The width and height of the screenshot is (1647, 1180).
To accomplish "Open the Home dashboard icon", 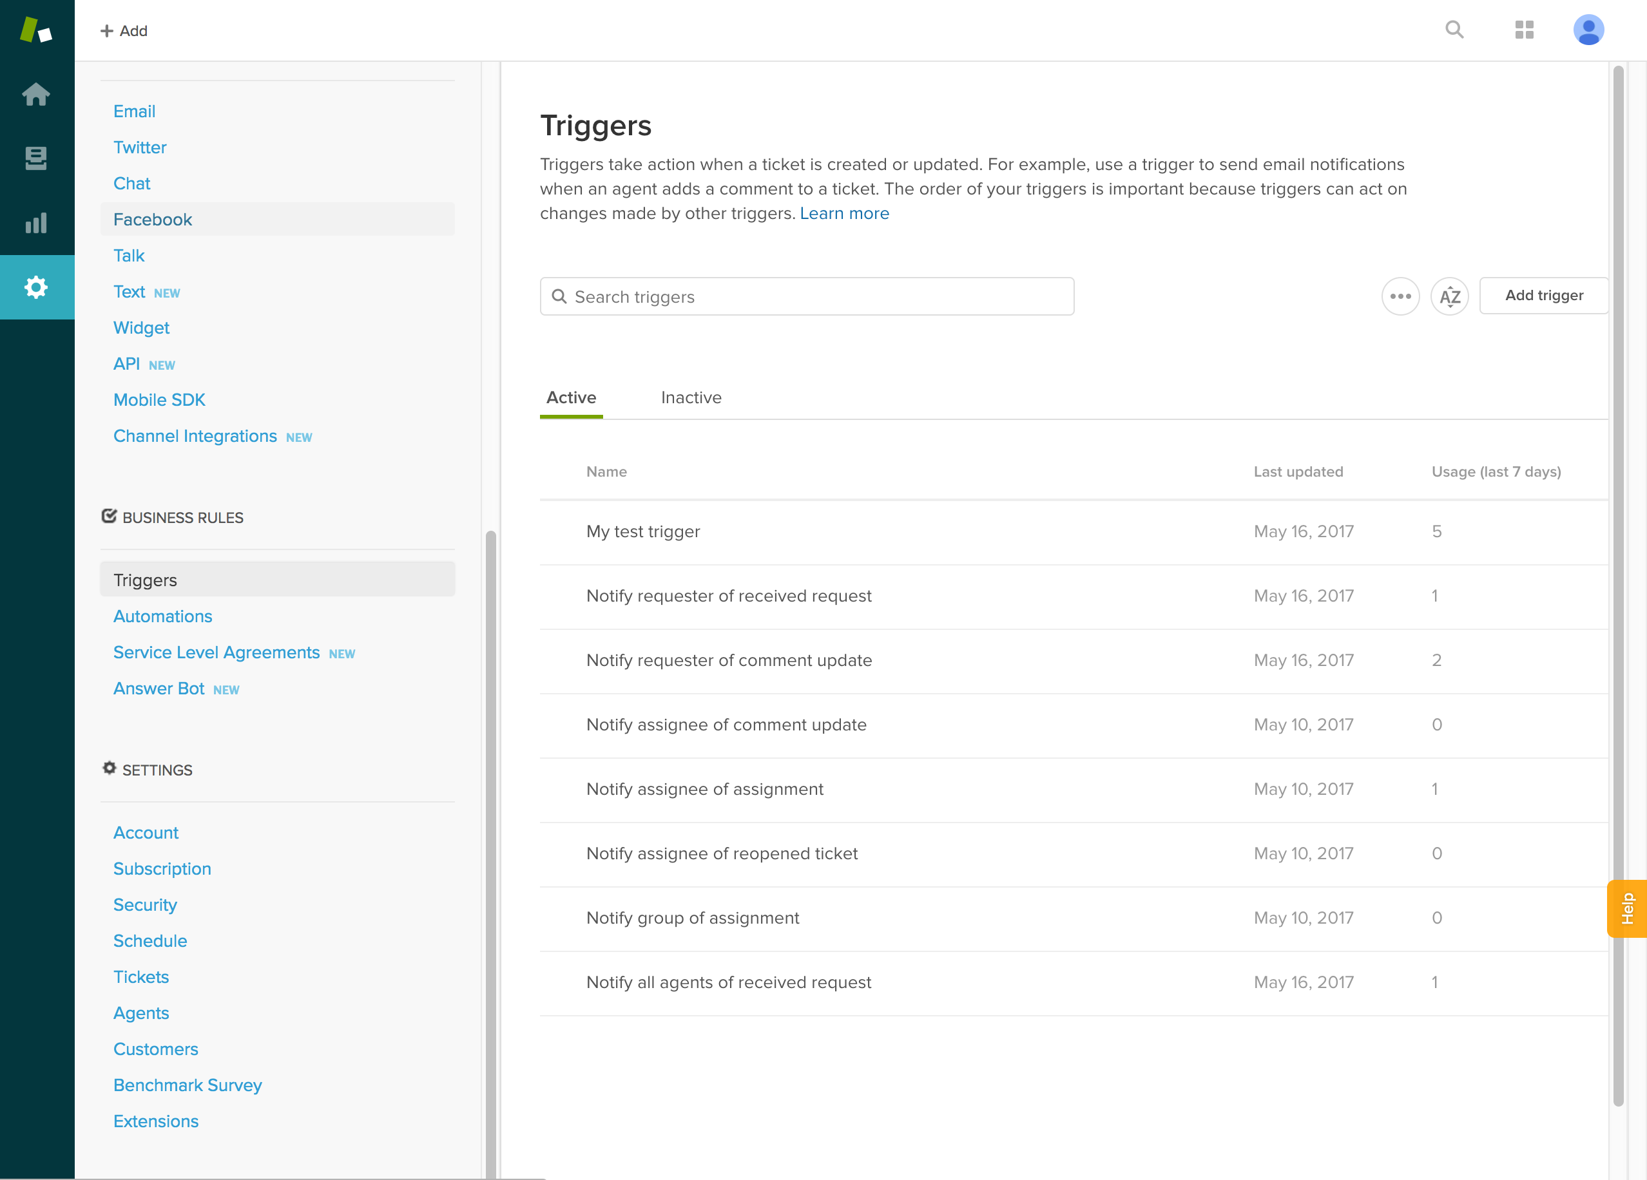I will click(35, 94).
